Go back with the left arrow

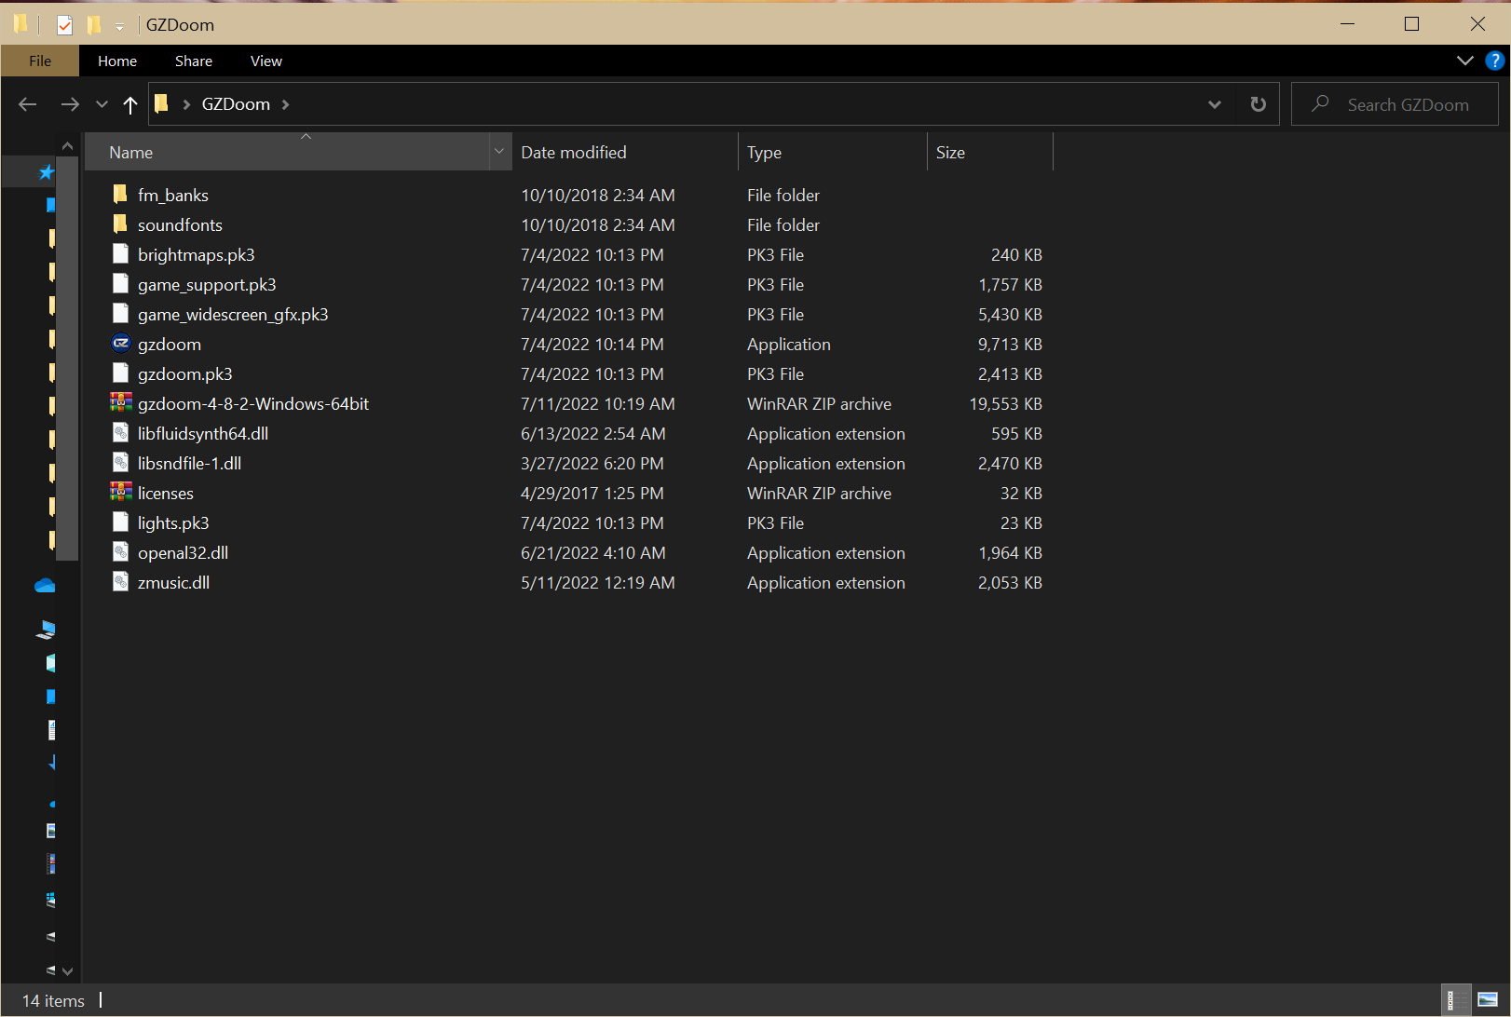tap(28, 104)
